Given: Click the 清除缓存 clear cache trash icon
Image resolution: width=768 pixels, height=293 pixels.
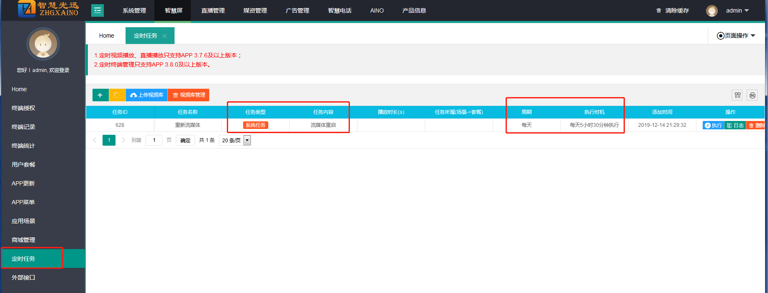Looking at the screenshot, I should (659, 10).
